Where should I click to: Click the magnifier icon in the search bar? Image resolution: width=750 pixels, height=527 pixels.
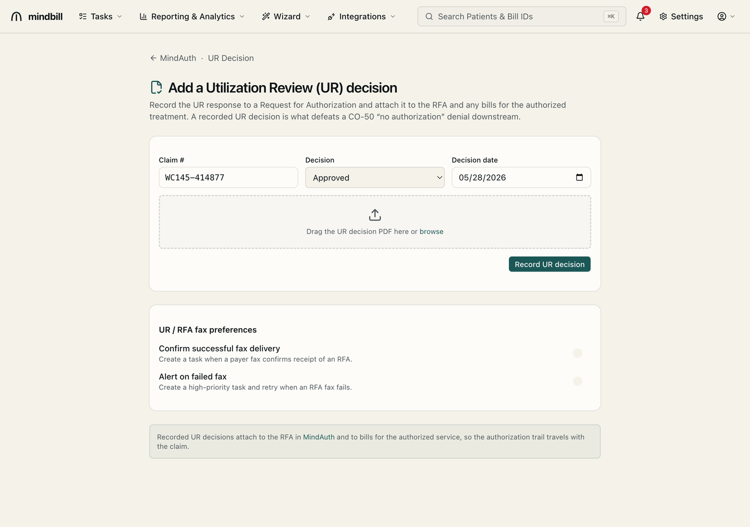click(429, 17)
